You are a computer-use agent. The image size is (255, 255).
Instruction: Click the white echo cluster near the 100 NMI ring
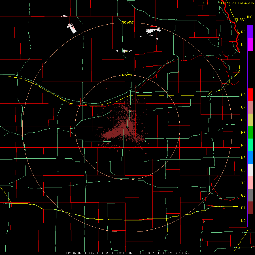tap(153, 31)
